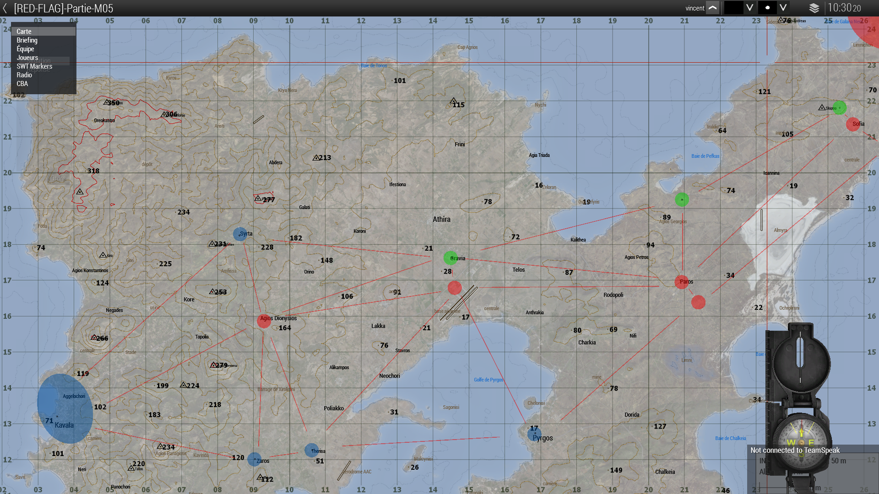This screenshot has width=879, height=494.
Task: Open the Joueurs list entry
Action: tap(27, 58)
